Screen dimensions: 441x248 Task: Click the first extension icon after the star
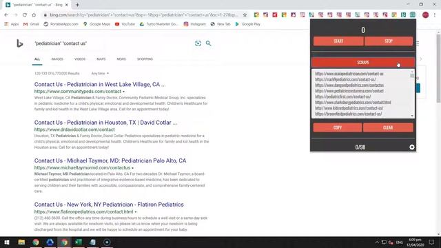tap(256, 15)
